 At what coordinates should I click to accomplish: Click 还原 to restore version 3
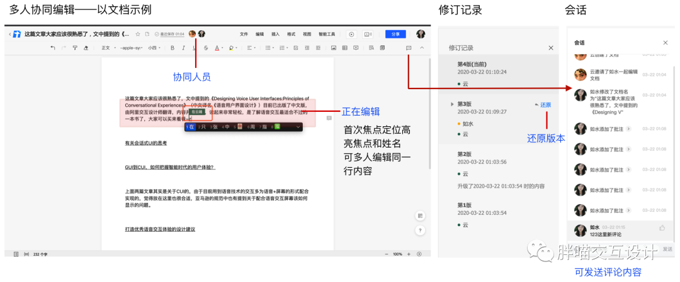pos(545,104)
